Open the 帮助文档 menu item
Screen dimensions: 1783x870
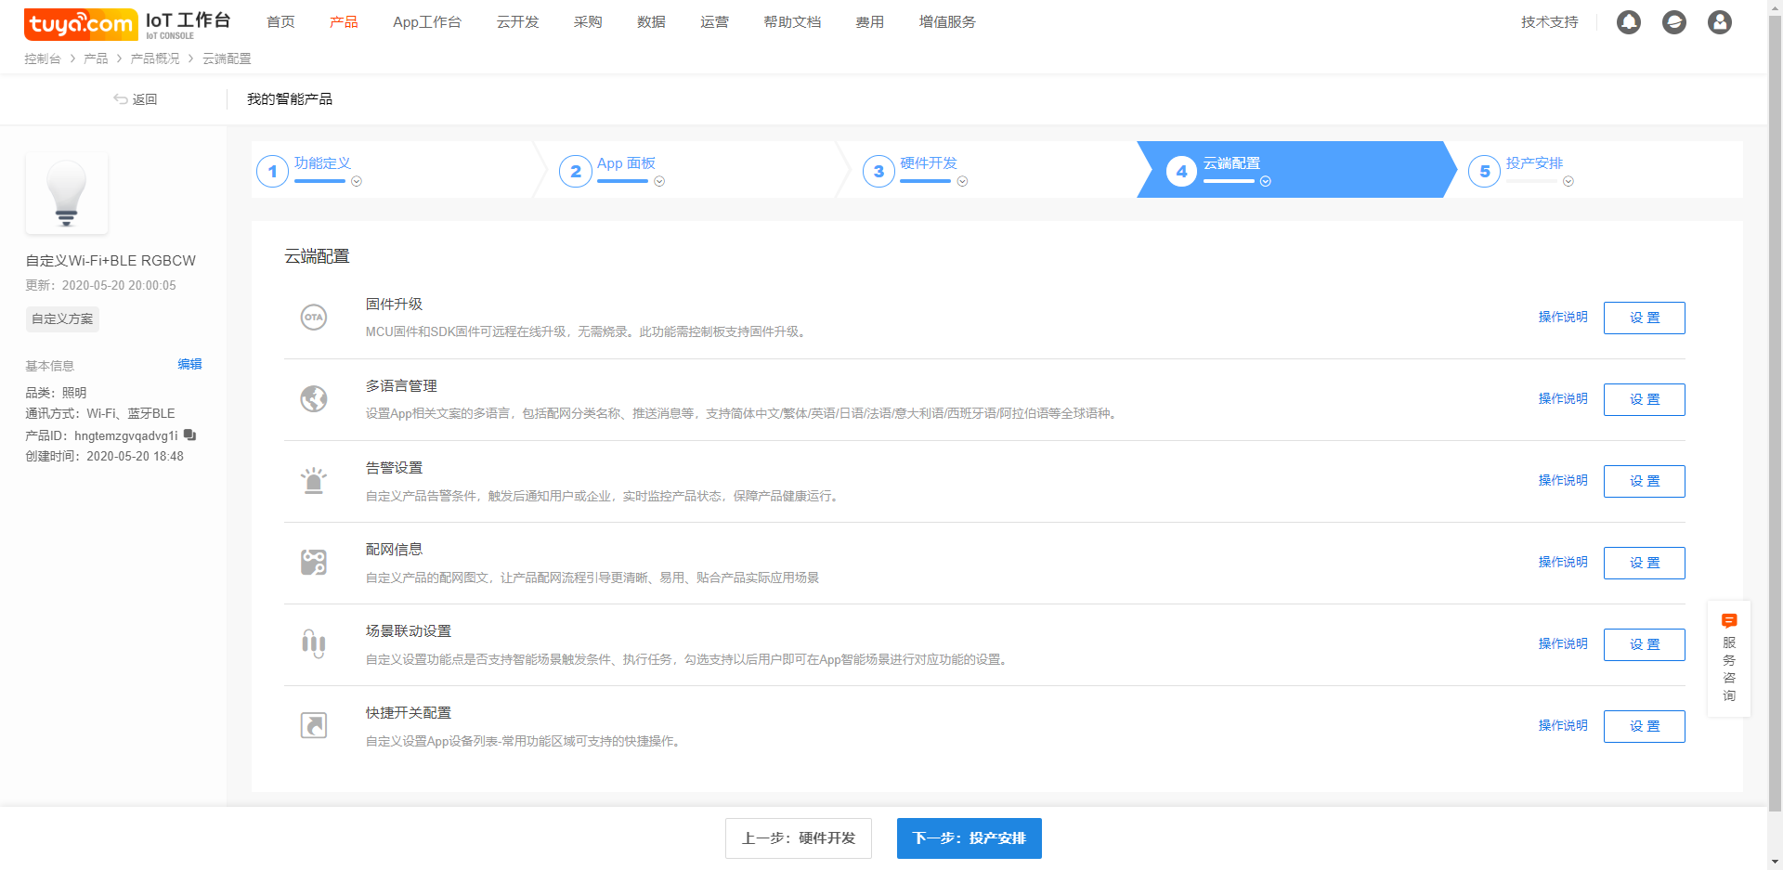pos(792,22)
